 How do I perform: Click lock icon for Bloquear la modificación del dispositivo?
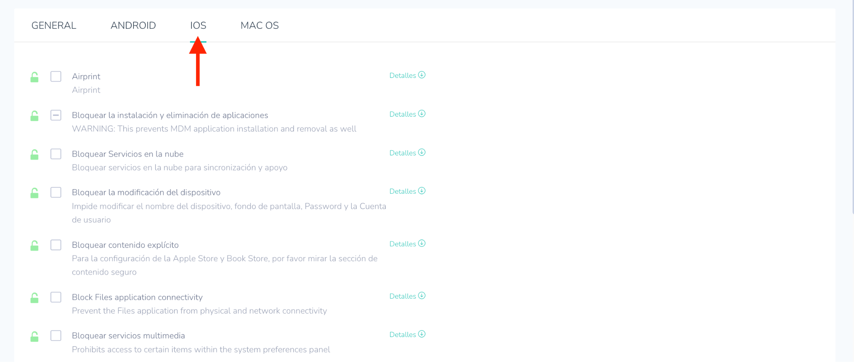[x=35, y=193]
